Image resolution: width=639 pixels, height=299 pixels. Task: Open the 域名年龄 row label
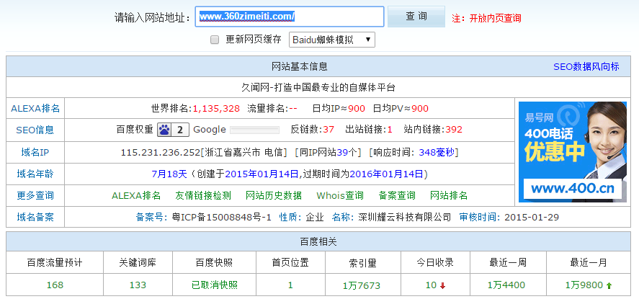35,174
